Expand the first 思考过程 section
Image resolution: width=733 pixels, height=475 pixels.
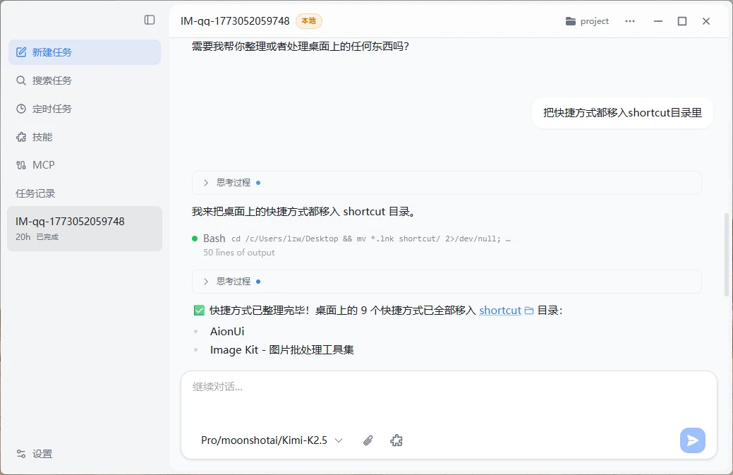(233, 183)
